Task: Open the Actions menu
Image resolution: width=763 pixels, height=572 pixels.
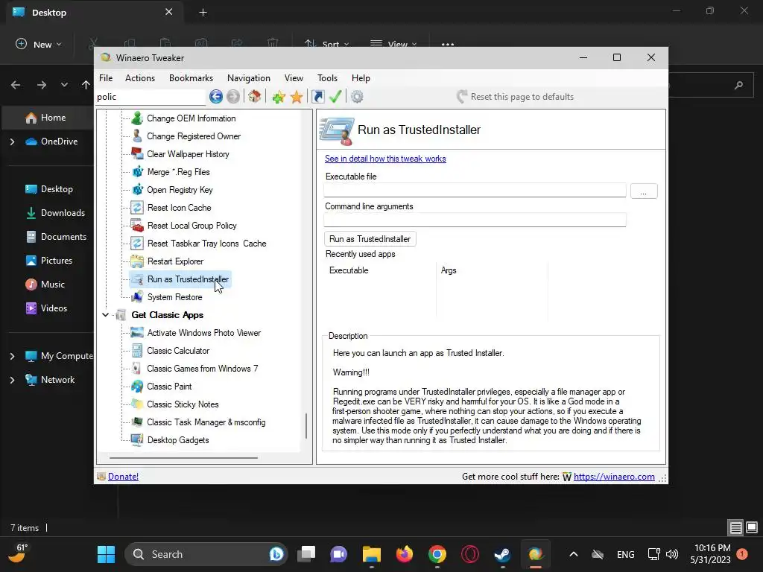Action: (140, 77)
